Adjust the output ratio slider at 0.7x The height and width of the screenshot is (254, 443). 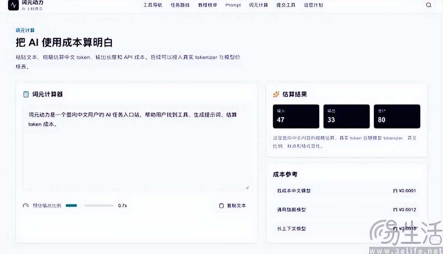coord(90,205)
